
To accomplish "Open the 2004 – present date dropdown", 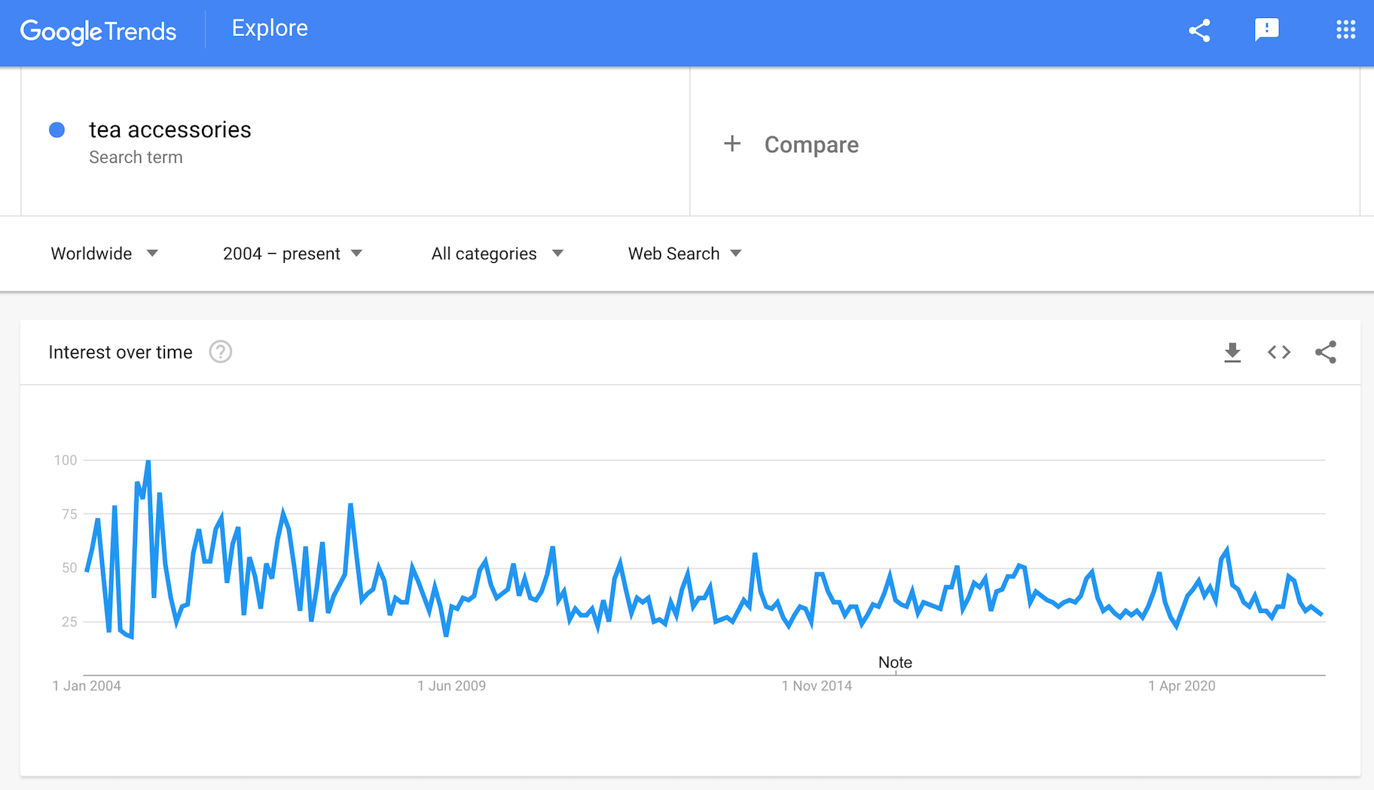I will click(x=292, y=254).
